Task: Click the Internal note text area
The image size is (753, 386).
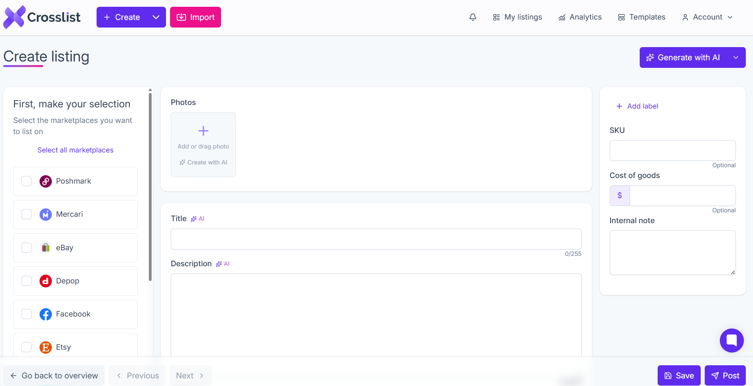Action: 673,253
